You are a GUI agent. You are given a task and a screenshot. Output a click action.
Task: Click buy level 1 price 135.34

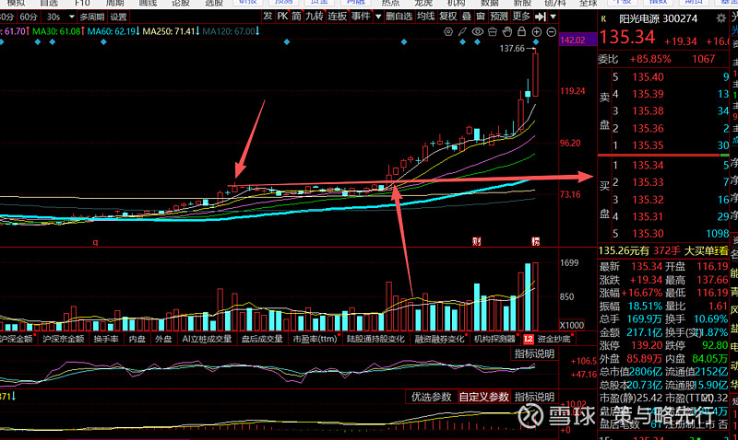[648, 165]
